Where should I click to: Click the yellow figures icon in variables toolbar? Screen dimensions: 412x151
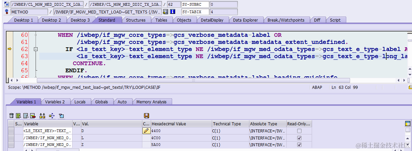(x=42, y=116)
